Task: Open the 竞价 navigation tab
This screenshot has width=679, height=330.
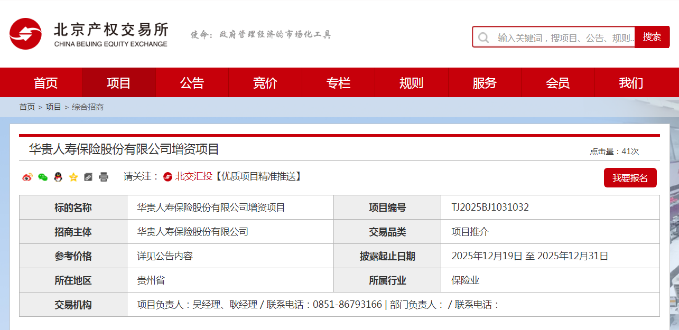Action: click(265, 82)
